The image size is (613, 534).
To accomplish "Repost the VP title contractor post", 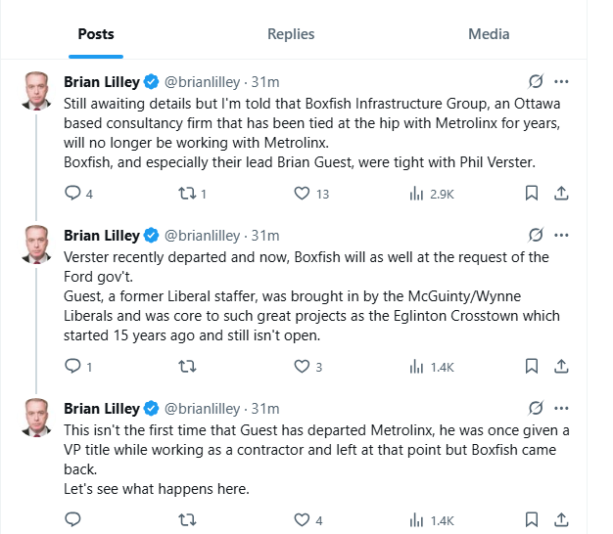I will coord(188,520).
